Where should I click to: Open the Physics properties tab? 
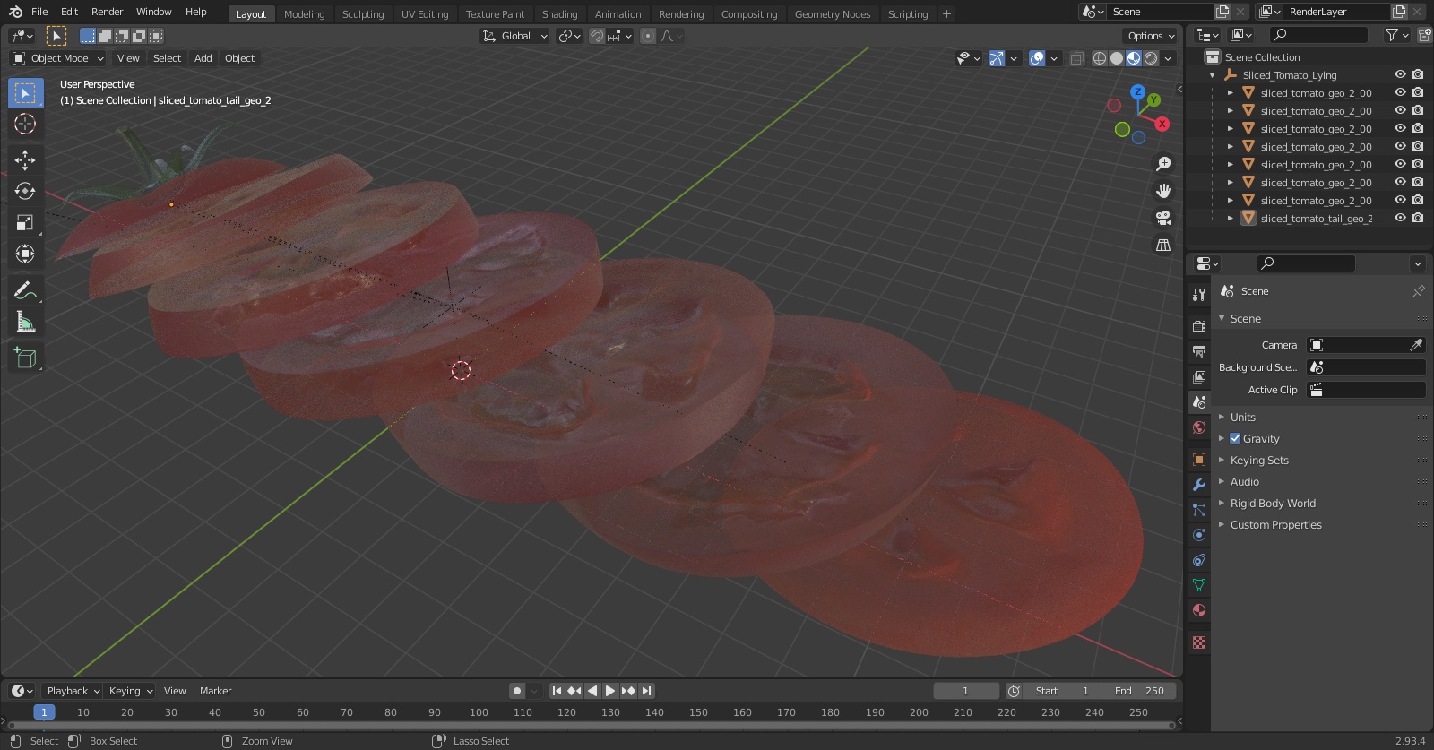click(1199, 535)
